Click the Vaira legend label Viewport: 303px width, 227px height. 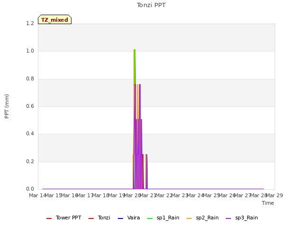point(134,218)
